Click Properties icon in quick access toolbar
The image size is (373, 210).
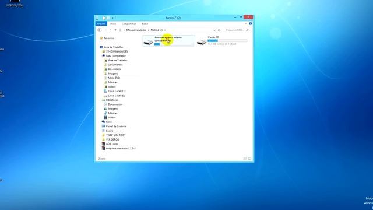pyautogui.click(x=104, y=18)
